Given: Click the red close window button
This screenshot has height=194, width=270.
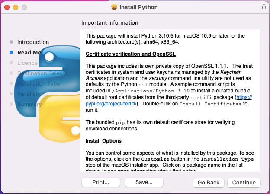Looking at the screenshot, I should pyautogui.click(x=7, y=7).
